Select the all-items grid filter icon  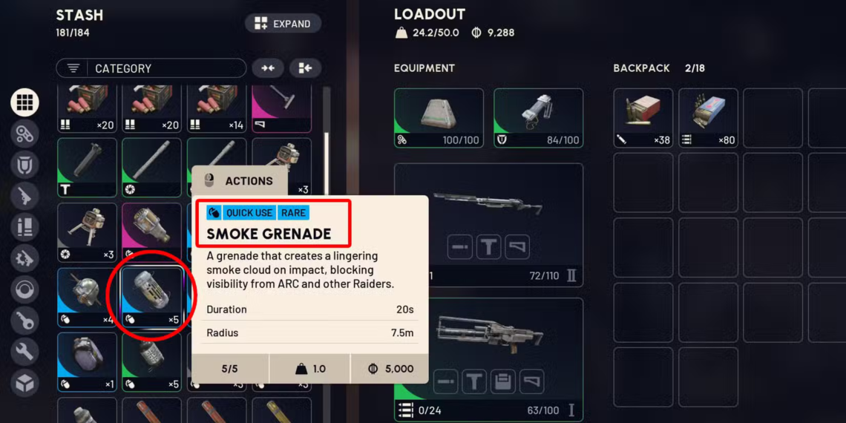[24, 102]
